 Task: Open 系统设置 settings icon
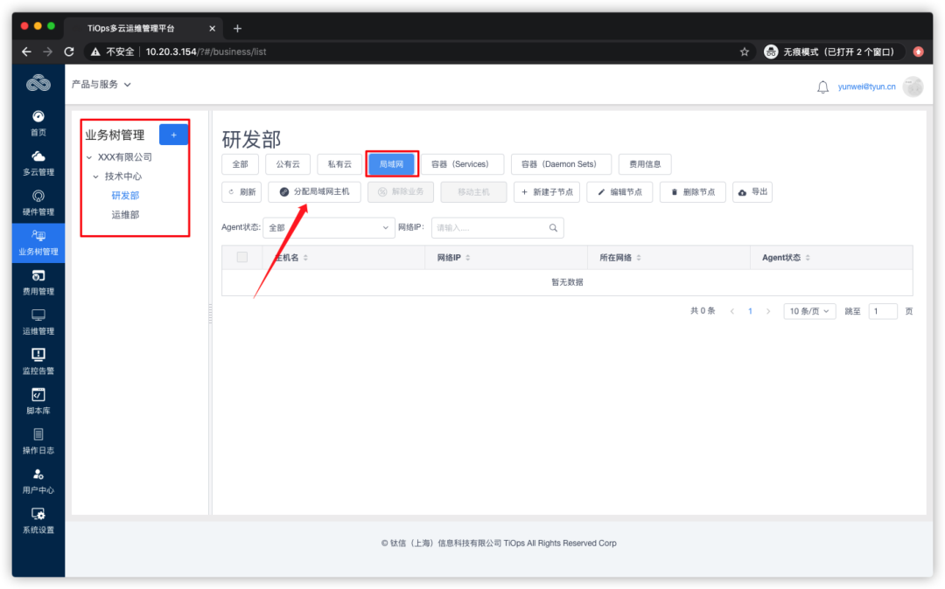pyautogui.click(x=38, y=518)
